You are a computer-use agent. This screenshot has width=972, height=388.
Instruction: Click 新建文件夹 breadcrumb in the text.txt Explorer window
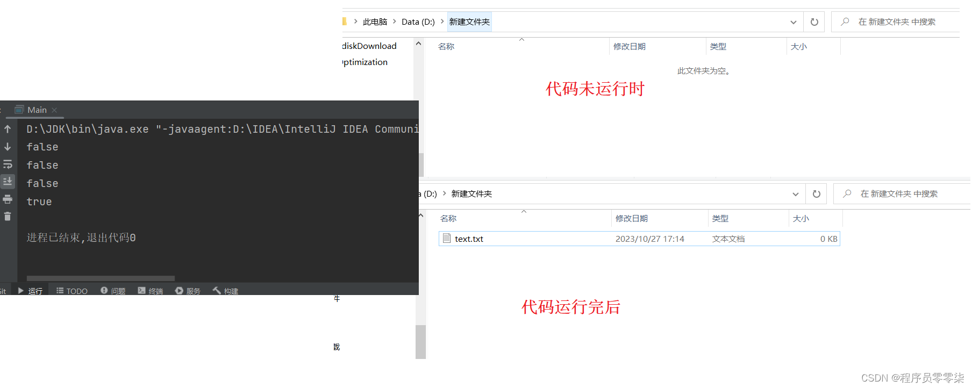click(x=471, y=194)
